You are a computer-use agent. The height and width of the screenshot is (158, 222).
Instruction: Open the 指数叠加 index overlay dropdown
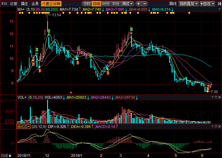189,4
